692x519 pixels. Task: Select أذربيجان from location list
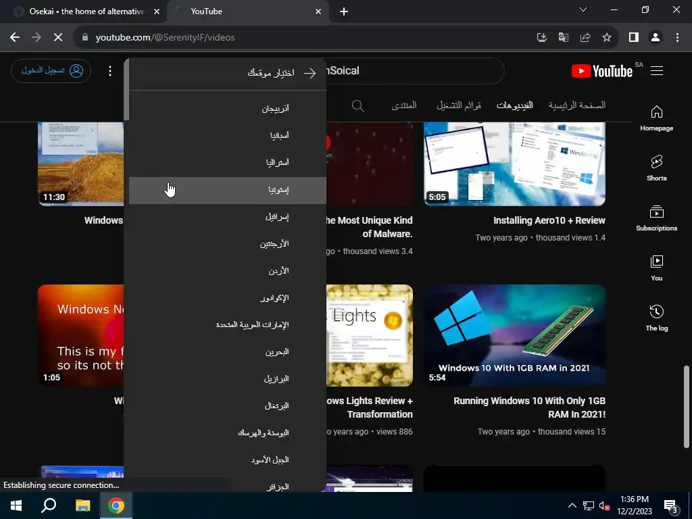228,109
